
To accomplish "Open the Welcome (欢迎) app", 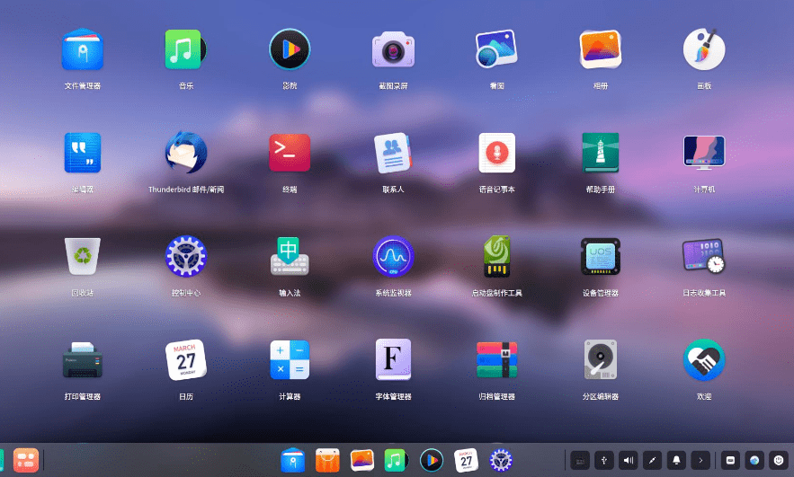I will coord(703,360).
